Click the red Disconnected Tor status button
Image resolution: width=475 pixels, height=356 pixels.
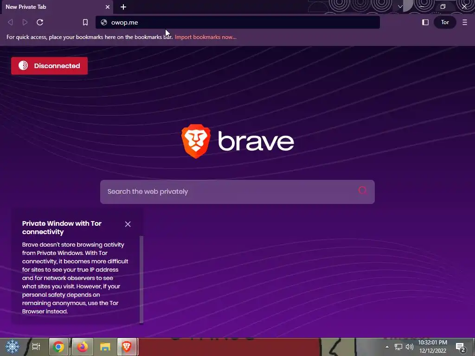(49, 66)
